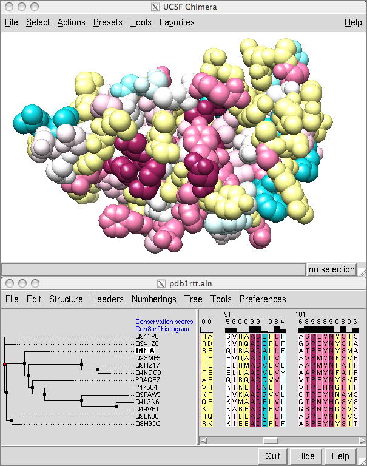Select the 1rtt_A sequence name
Screen dimensions: 367x466
click(144, 351)
